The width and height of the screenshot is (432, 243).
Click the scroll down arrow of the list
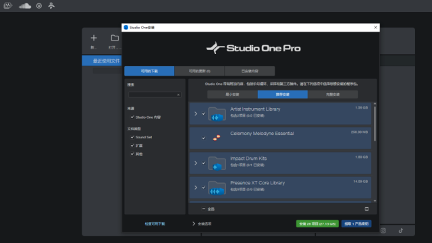[375, 201]
